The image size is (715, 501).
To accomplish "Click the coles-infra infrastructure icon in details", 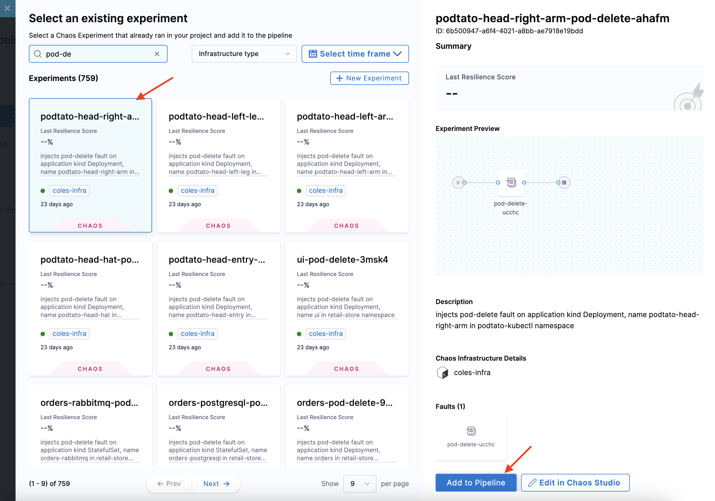I will pyautogui.click(x=443, y=372).
